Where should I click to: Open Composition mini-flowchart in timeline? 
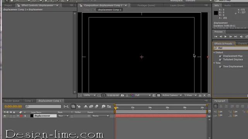[66, 107]
